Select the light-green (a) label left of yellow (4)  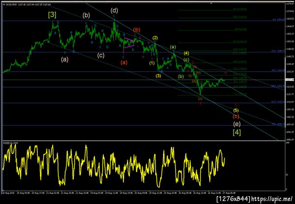[x=173, y=47]
